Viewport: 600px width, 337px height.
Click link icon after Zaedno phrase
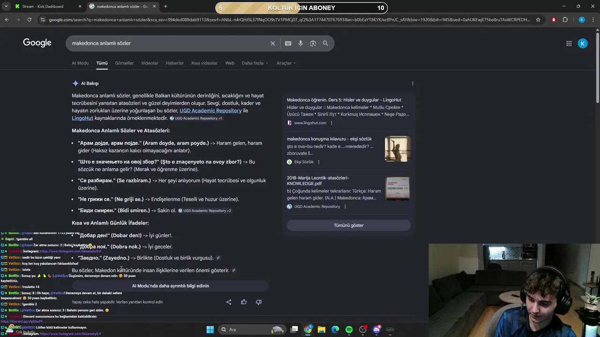(218, 258)
